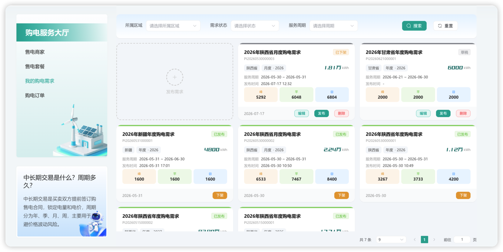Click the 已下架 status tag
The height and width of the screenshot is (252, 503).
[x=341, y=52]
